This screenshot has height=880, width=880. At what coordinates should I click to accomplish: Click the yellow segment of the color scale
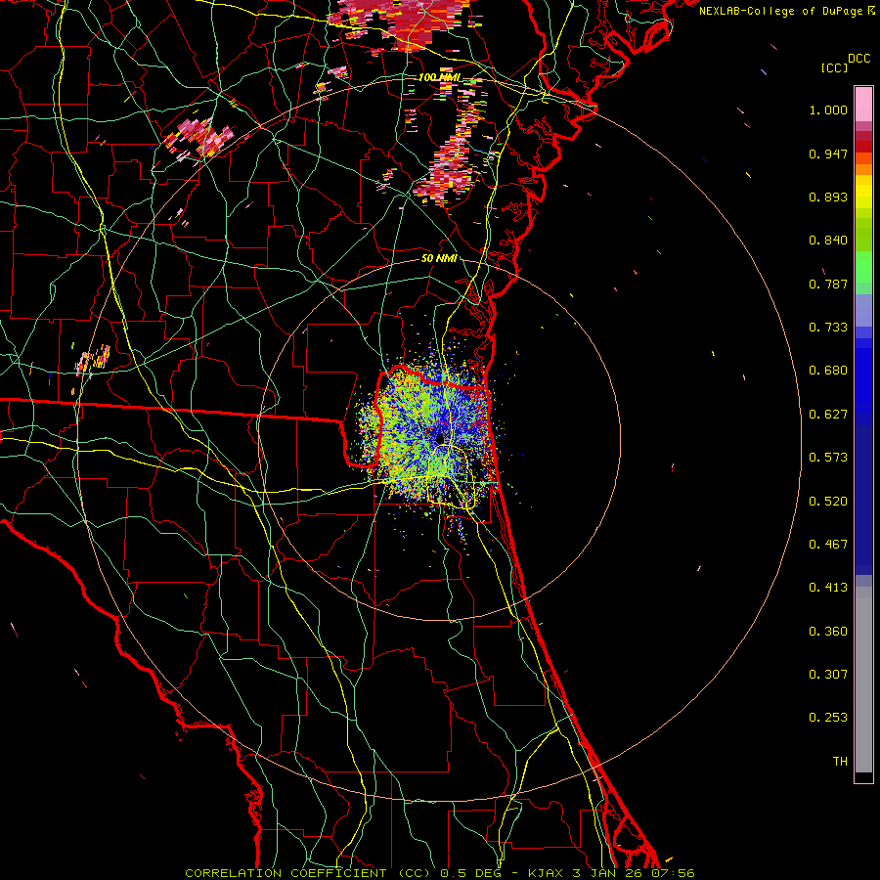point(863,192)
